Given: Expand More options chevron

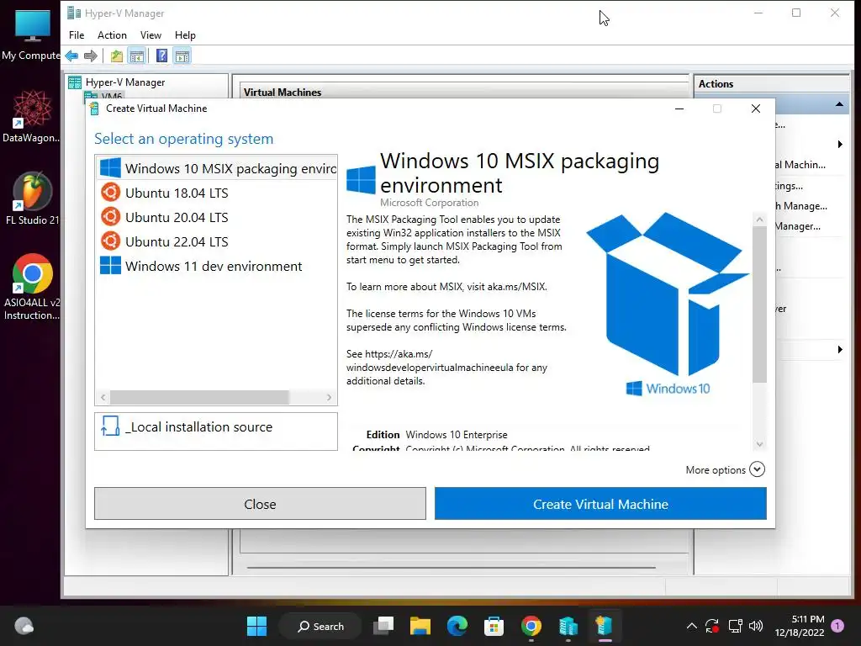Looking at the screenshot, I should click(x=758, y=469).
